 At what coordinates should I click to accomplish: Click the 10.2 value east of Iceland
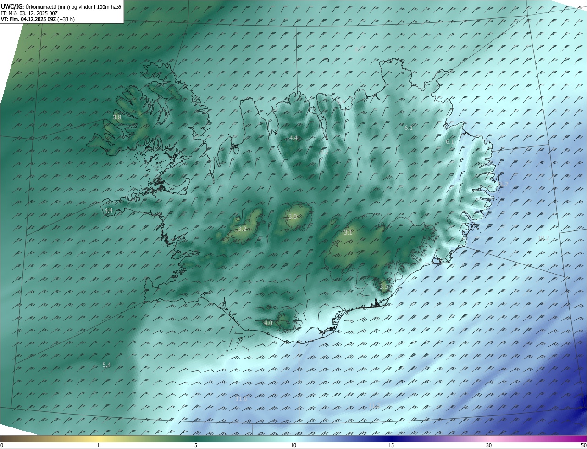coord(543,238)
